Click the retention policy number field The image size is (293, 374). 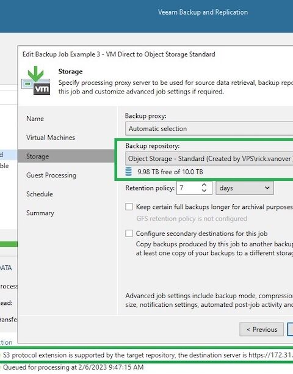click(189, 188)
